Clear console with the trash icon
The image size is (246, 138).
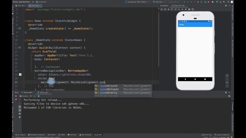click(20, 117)
